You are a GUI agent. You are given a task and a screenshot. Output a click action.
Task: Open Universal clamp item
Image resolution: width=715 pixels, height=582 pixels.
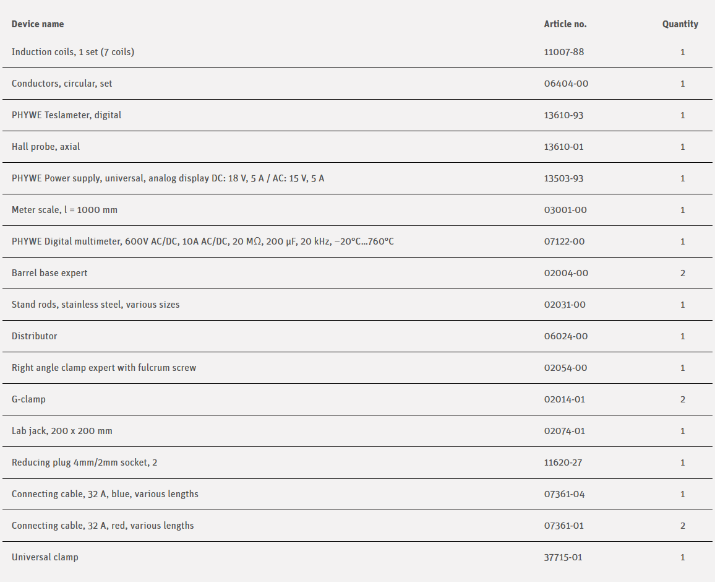pyautogui.click(x=45, y=557)
